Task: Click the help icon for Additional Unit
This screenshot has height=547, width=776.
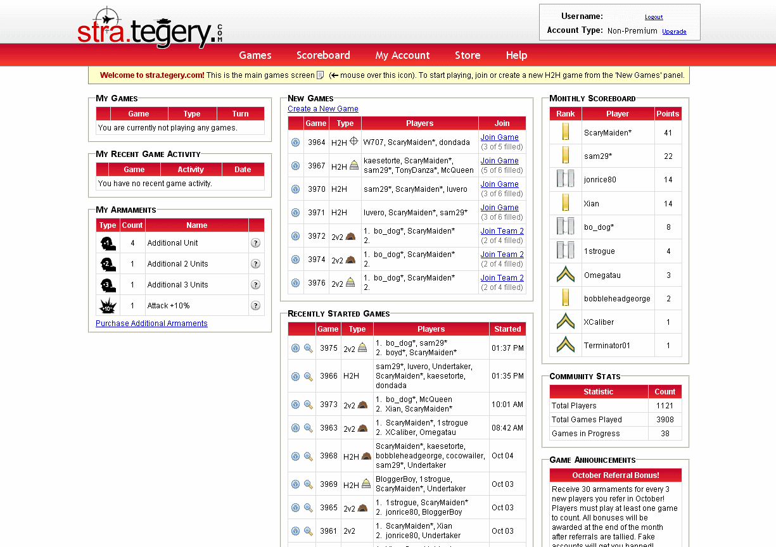Action: click(x=256, y=243)
